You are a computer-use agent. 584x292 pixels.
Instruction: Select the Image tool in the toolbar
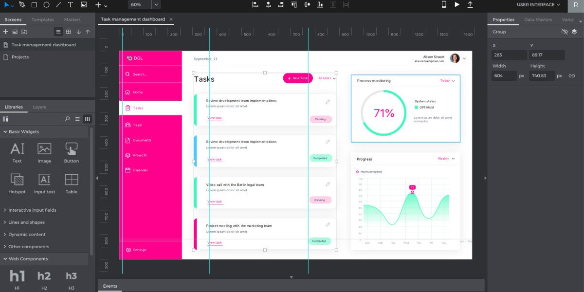[83, 5]
